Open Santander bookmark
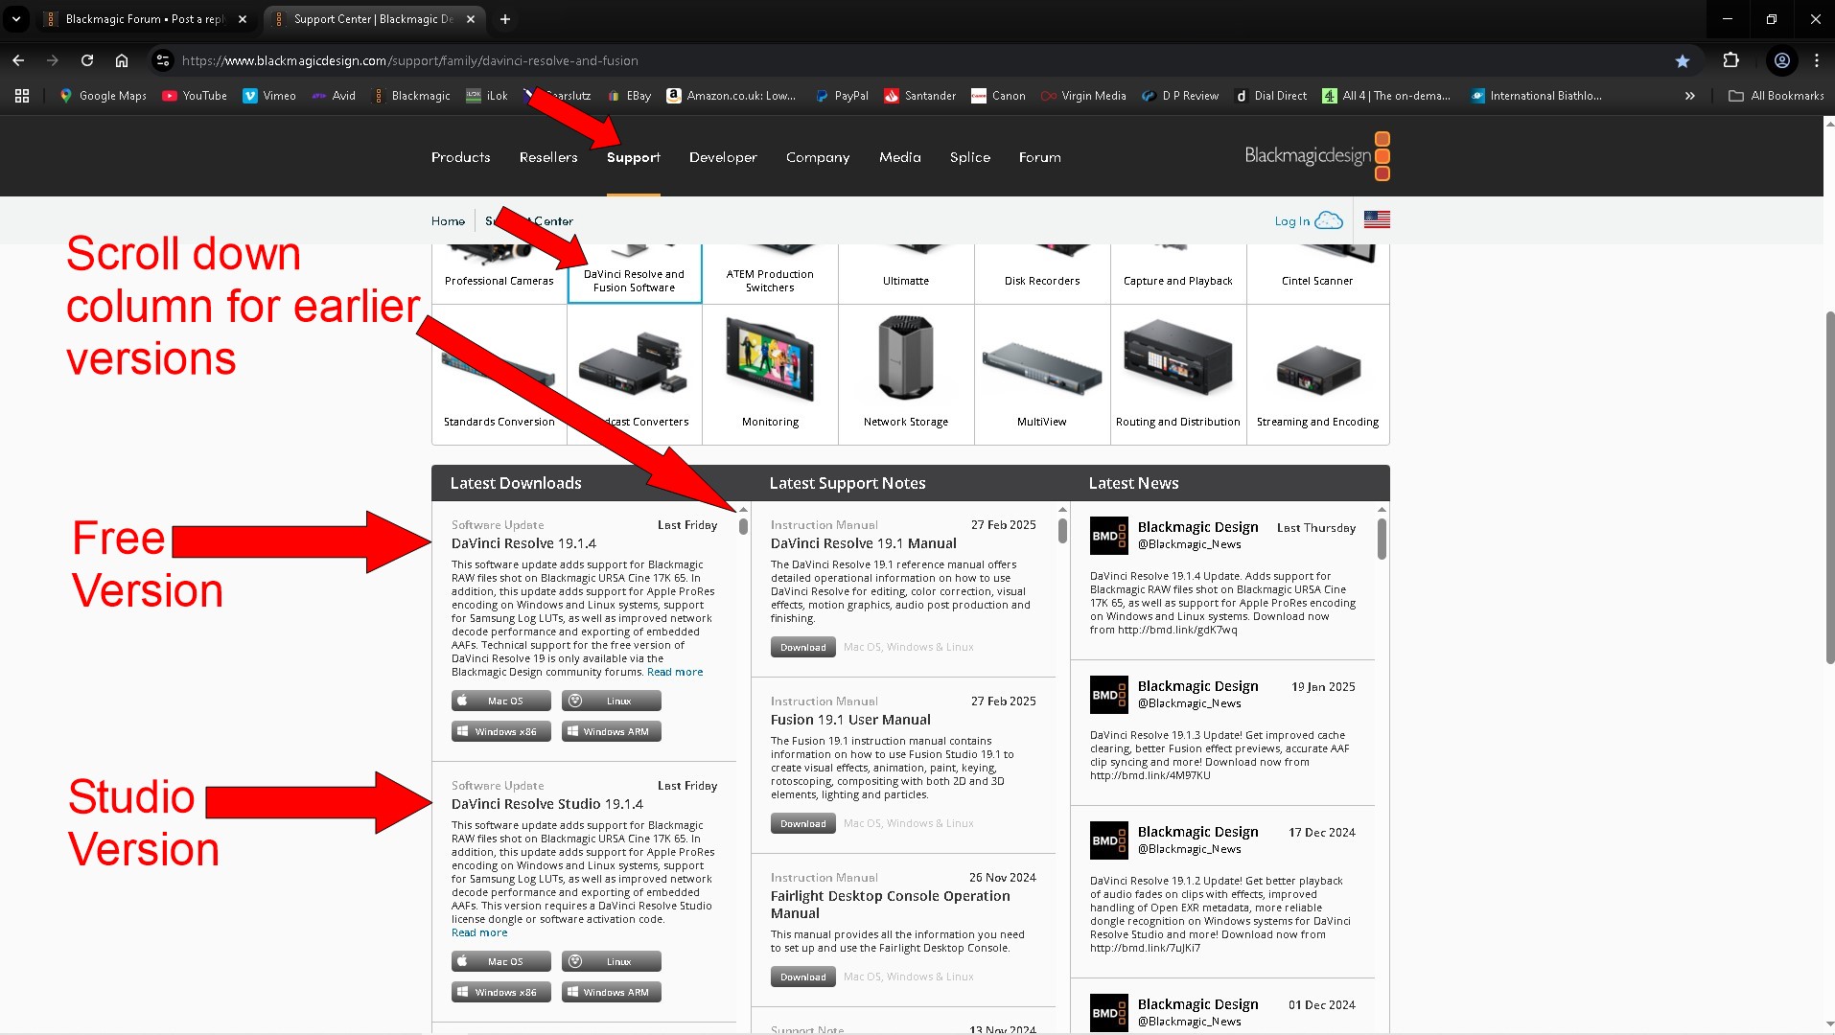Screen dimensions: 1835x1035 (x=920, y=96)
